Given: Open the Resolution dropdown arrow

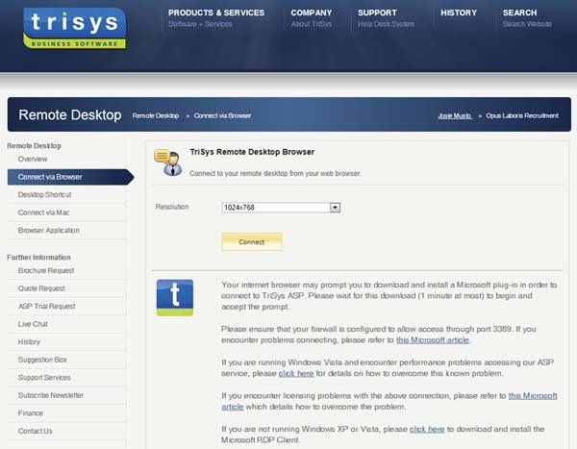Looking at the screenshot, I should (335, 208).
